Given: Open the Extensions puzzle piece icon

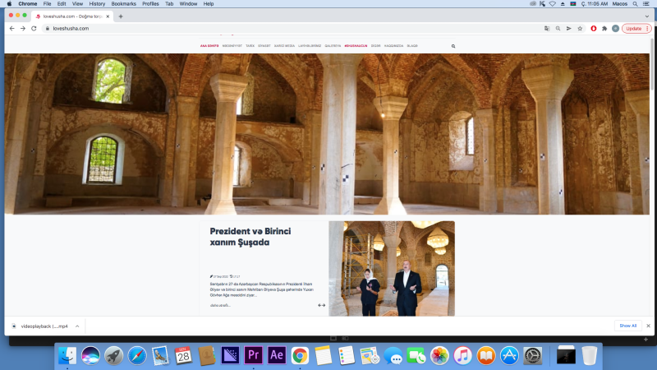Looking at the screenshot, I should click(x=604, y=28).
